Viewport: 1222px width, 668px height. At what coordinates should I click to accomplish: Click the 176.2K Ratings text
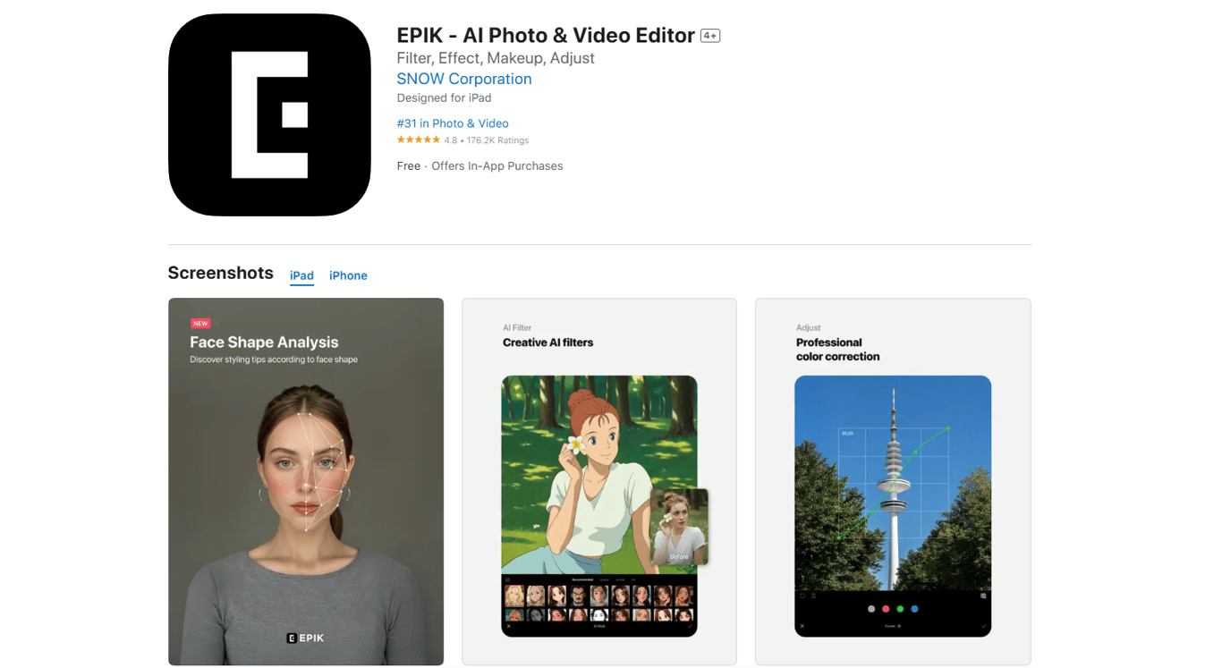coord(497,140)
